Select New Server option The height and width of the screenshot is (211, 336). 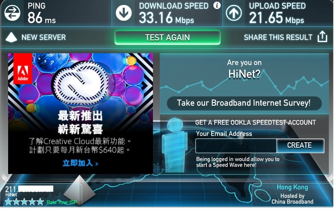(x=44, y=37)
